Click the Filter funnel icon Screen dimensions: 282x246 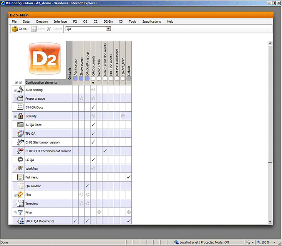pos(21,212)
